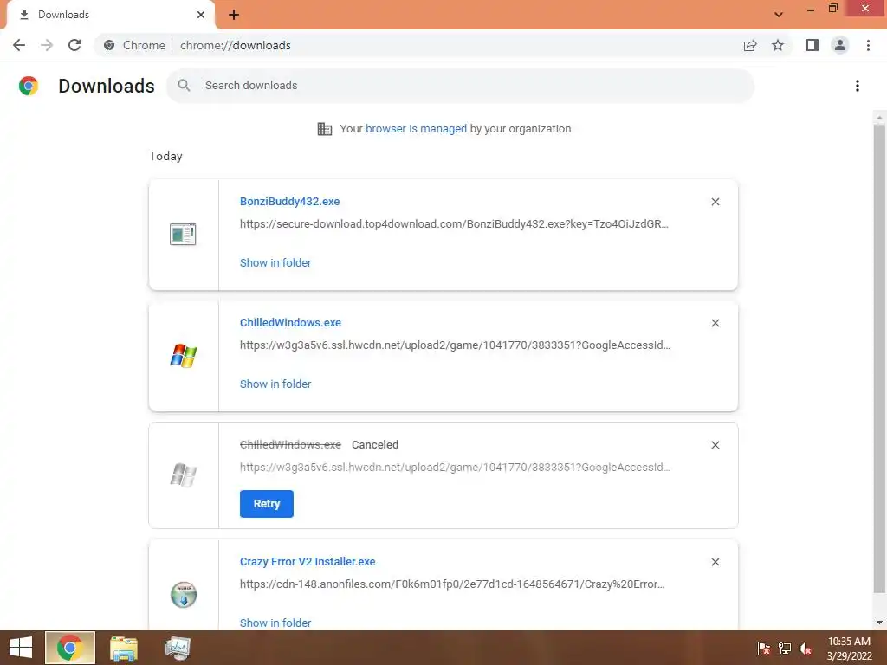Open Chrome's three-dot browser menu
The height and width of the screenshot is (665, 887).
[868, 45]
